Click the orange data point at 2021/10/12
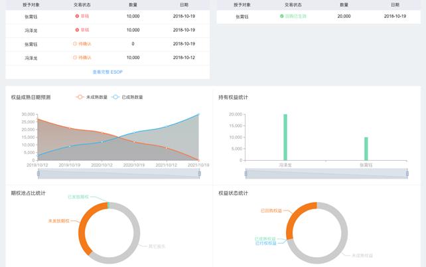This screenshot has width=426, height=267. coord(167,147)
